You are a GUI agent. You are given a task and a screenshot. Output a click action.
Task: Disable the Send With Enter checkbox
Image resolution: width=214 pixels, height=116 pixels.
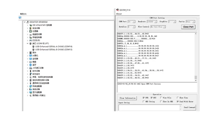(178, 102)
